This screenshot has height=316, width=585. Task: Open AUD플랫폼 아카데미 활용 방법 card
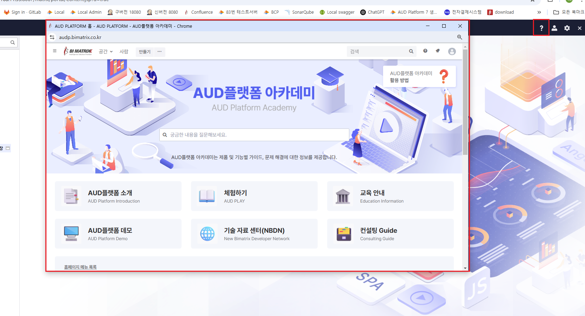click(x=419, y=77)
